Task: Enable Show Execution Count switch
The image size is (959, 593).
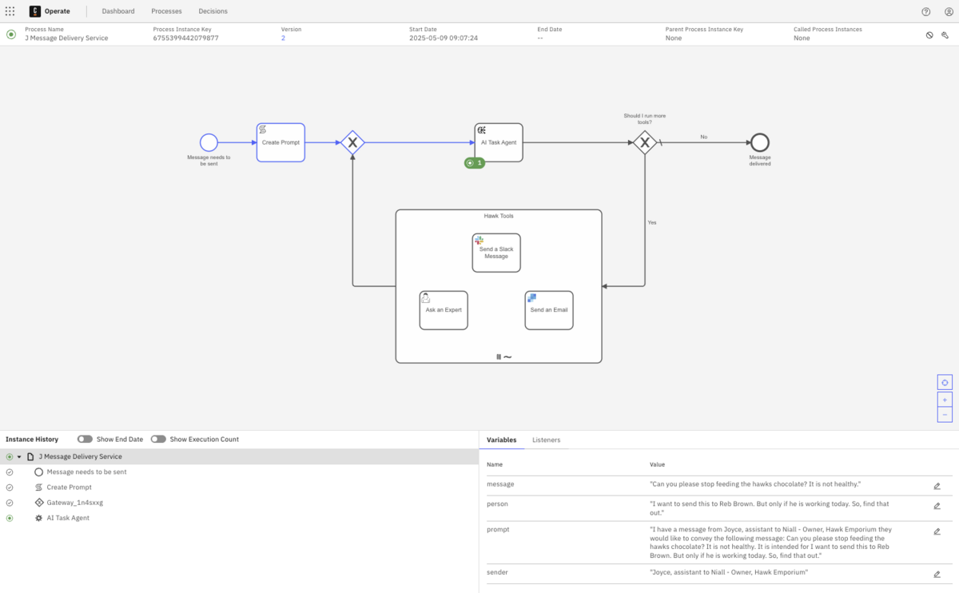Action: (158, 440)
